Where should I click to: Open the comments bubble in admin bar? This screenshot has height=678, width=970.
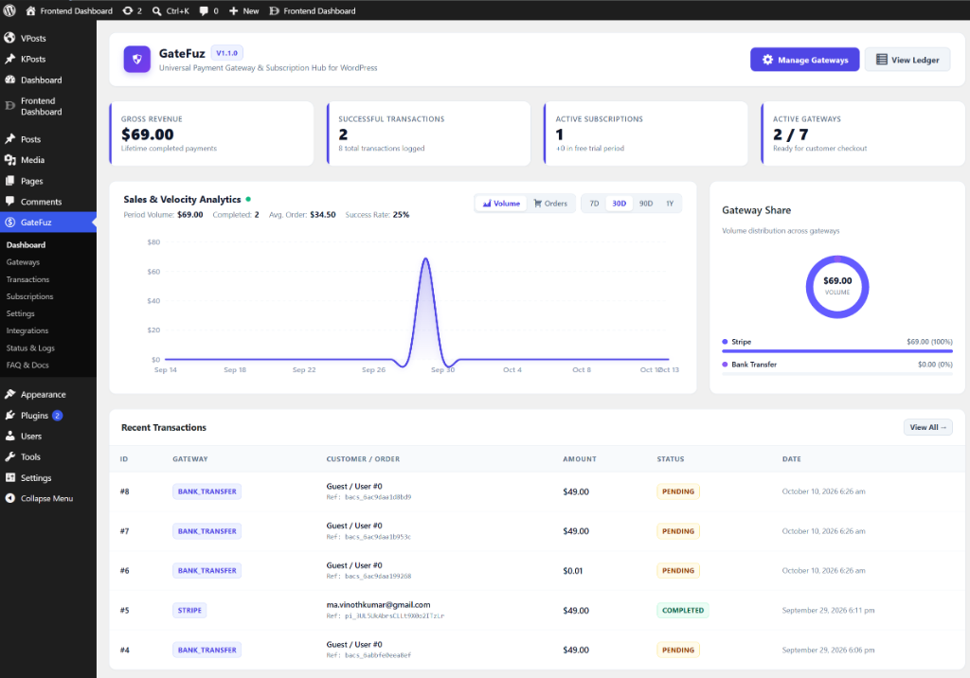tap(204, 10)
